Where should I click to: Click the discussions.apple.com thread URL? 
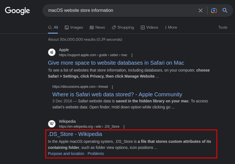[x=80, y=87]
